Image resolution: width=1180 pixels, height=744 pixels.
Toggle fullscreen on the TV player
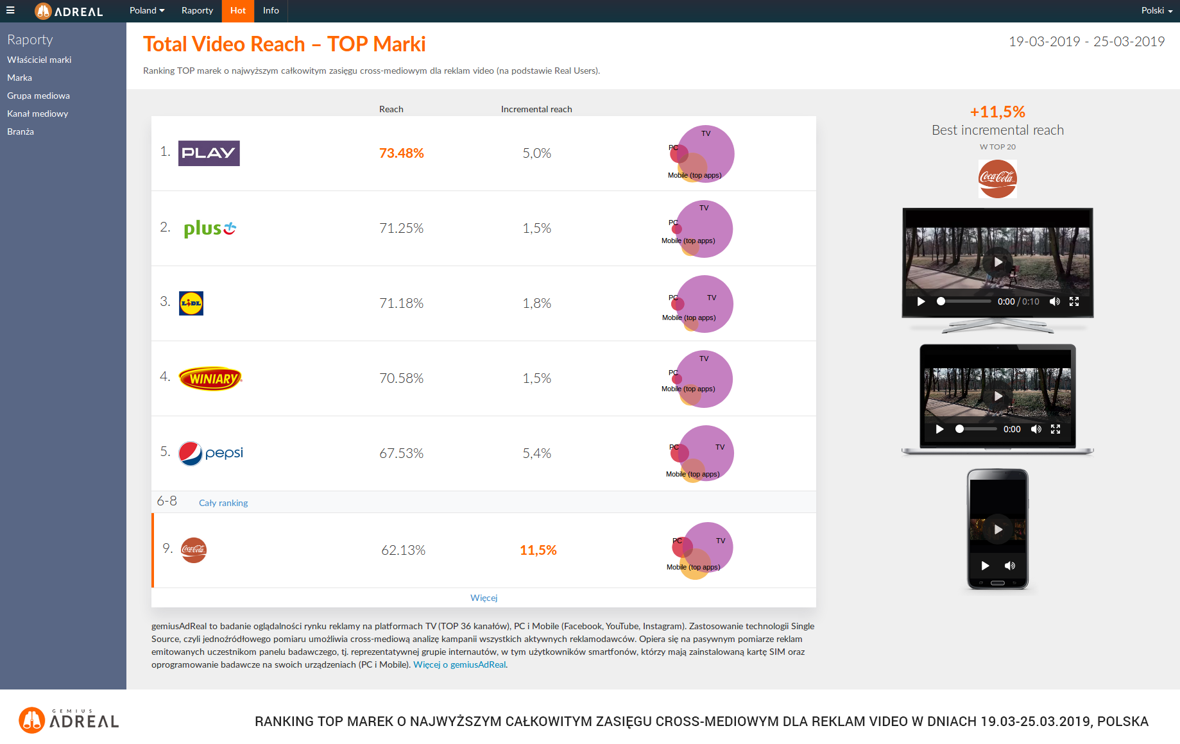tap(1074, 301)
